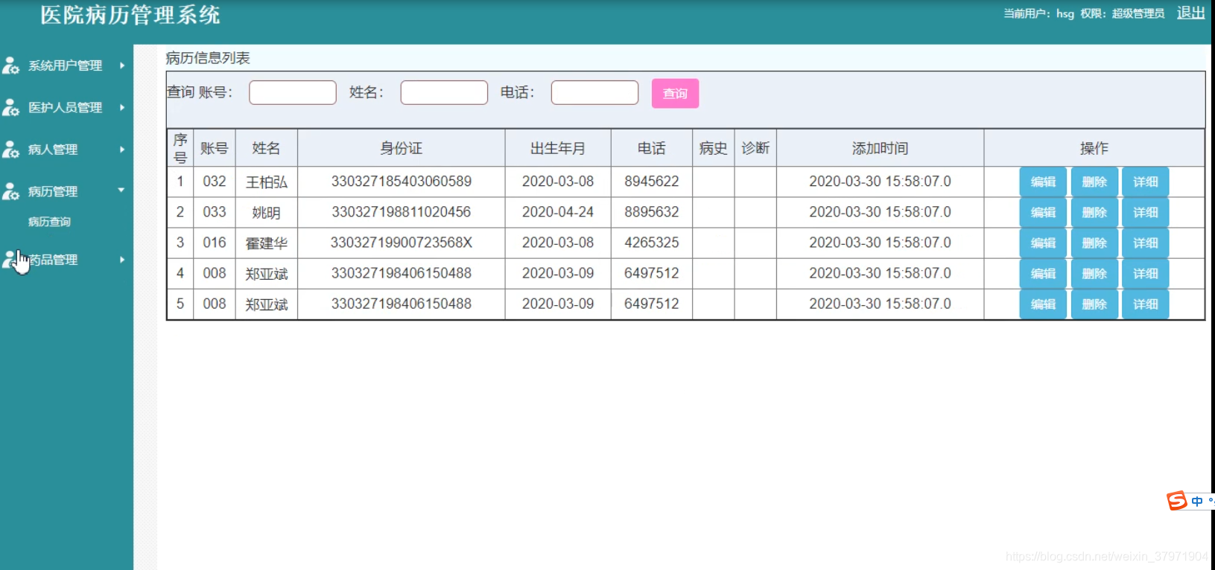
Task: Click phone number 8895632
Action: pyautogui.click(x=652, y=211)
